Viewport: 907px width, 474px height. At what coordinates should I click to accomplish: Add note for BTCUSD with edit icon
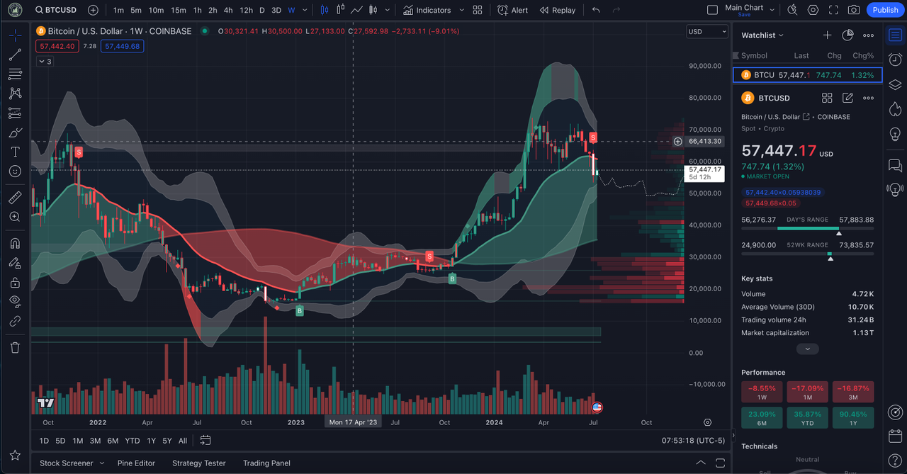point(847,98)
